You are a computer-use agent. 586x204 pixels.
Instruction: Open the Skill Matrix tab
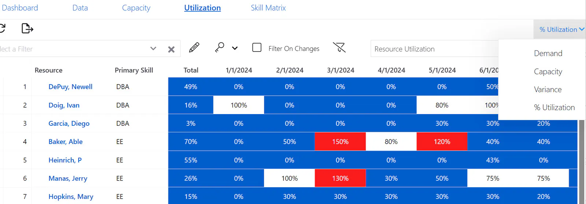268,8
